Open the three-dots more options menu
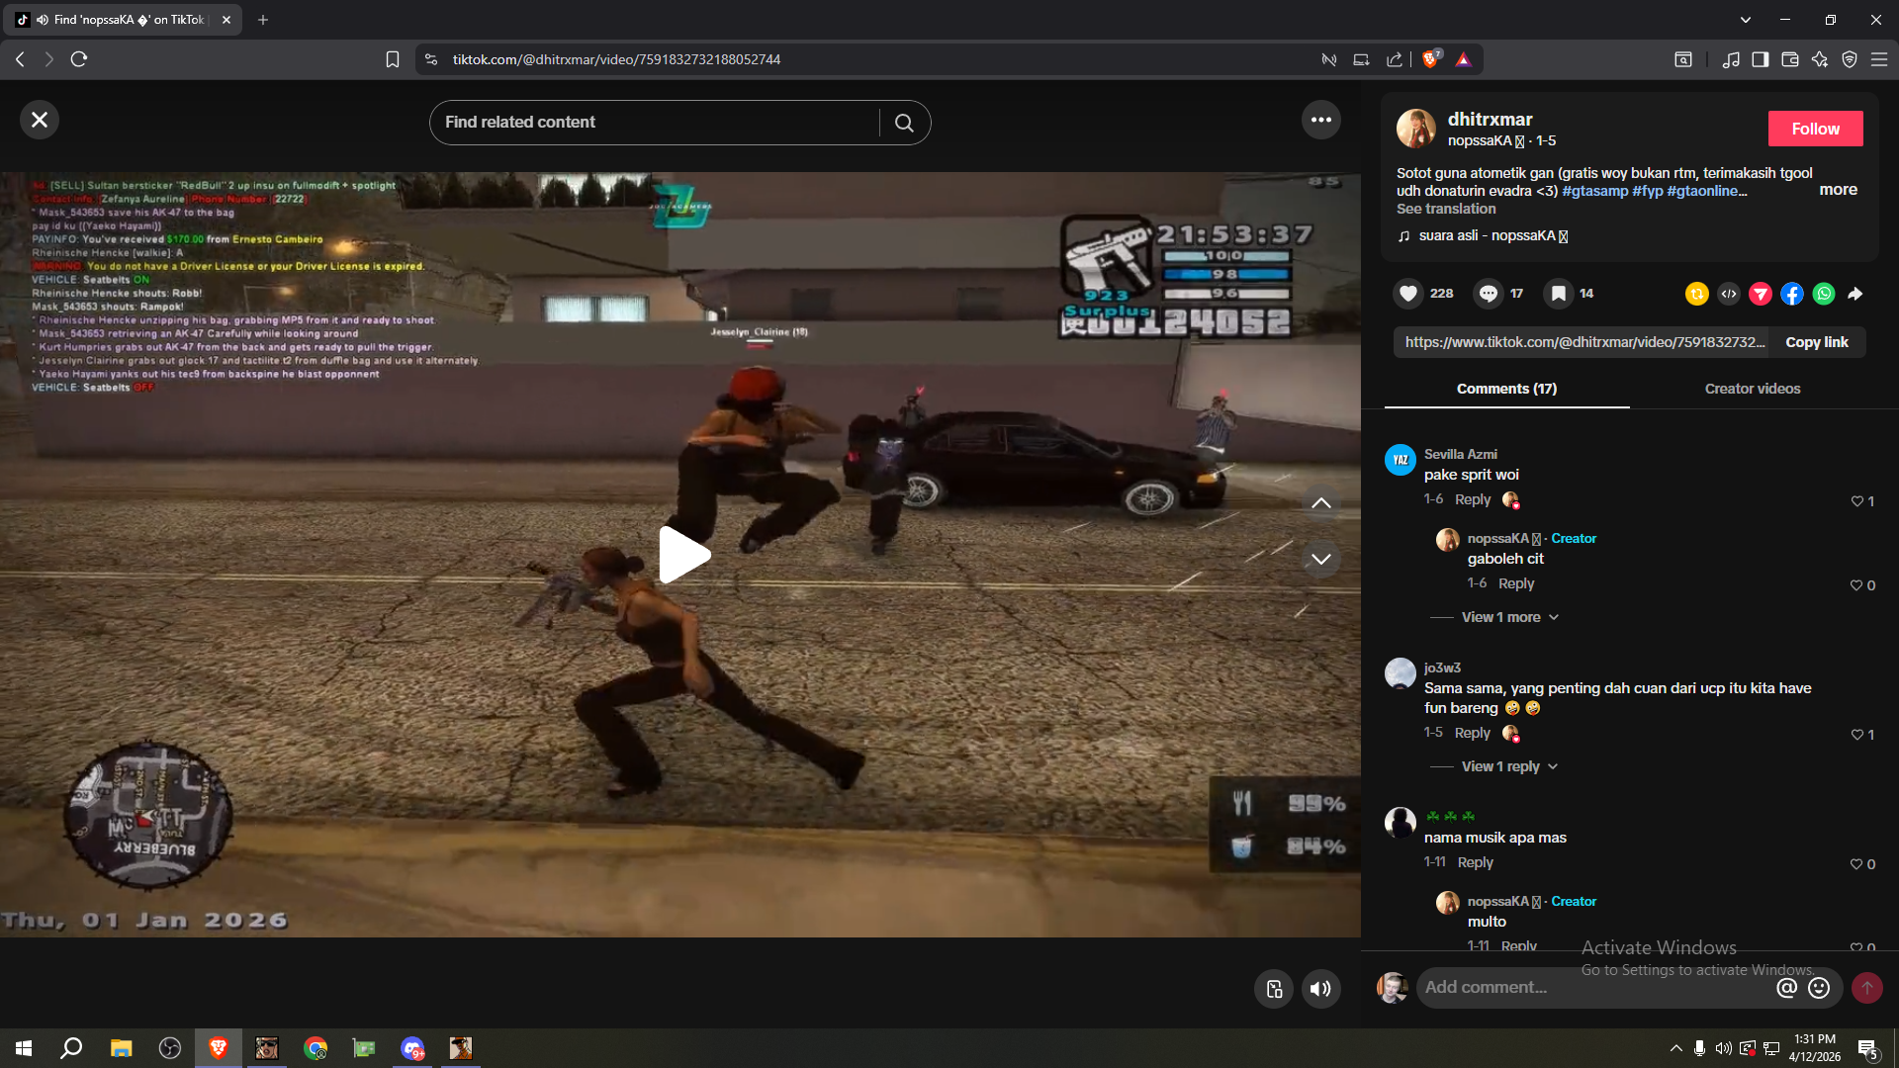Viewport: 1899px width, 1068px height. point(1321,120)
